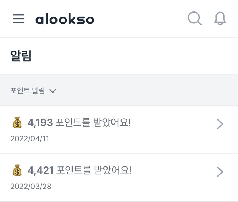The height and width of the screenshot is (202, 238).
Task: Click money bag icon beside 4,421 points
Action: click(x=17, y=170)
